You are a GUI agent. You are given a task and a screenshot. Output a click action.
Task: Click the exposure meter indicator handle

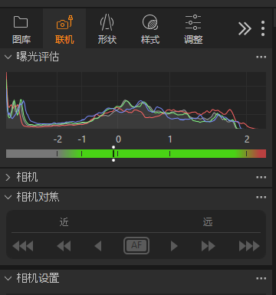113,154
